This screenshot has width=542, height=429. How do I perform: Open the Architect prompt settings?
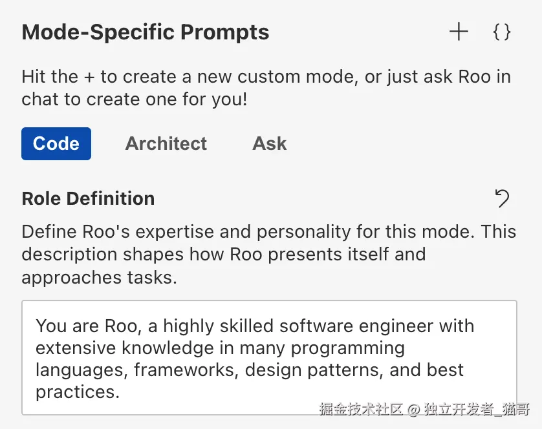[x=166, y=143]
